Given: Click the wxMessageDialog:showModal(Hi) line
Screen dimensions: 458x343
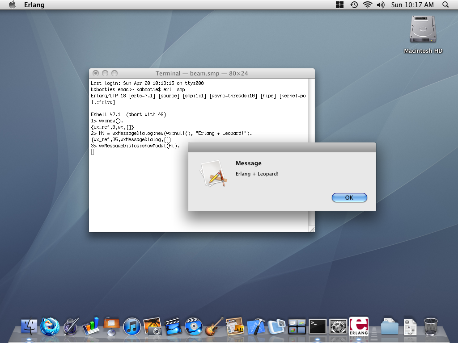Looking at the screenshot, I should pyautogui.click(x=135, y=146).
